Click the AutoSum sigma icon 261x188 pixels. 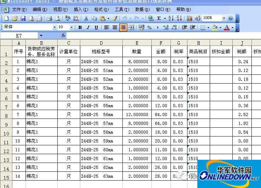159,18
